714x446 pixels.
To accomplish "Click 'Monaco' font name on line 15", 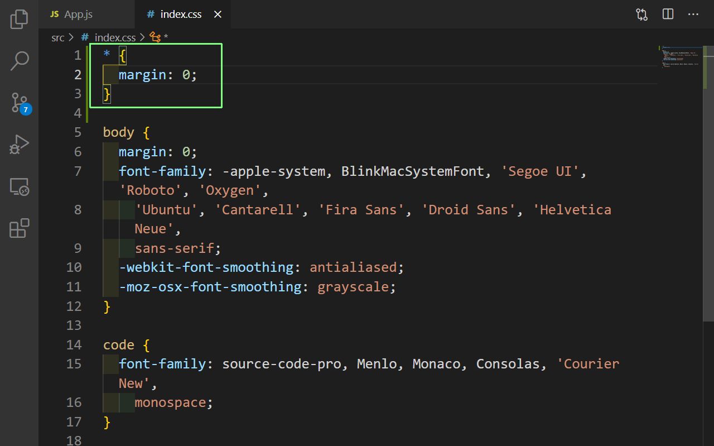I will tap(437, 364).
